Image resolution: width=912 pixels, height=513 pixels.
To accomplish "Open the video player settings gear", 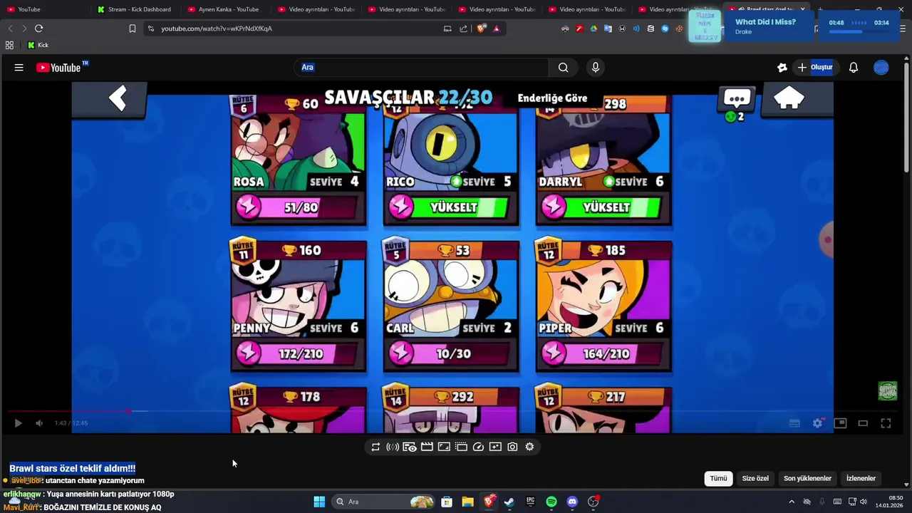I will pyautogui.click(x=817, y=423).
